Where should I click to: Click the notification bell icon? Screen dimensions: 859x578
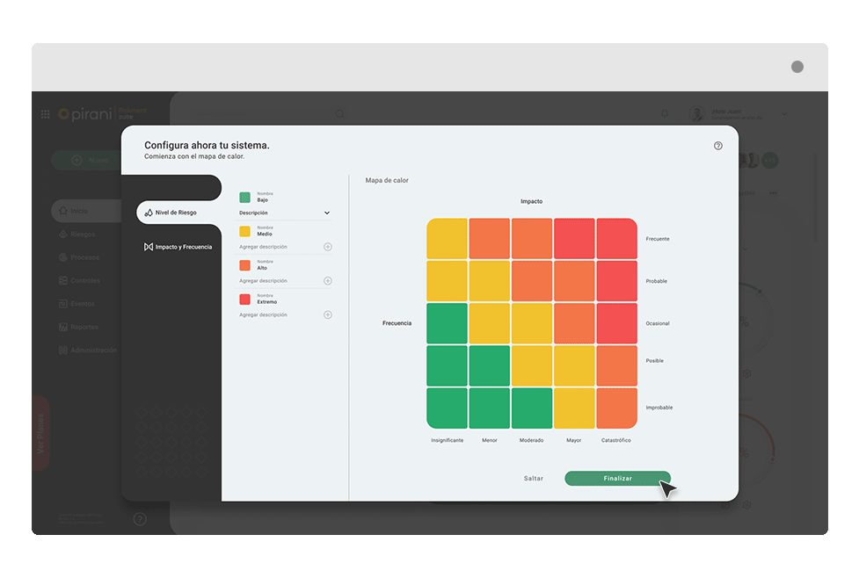(x=665, y=113)
